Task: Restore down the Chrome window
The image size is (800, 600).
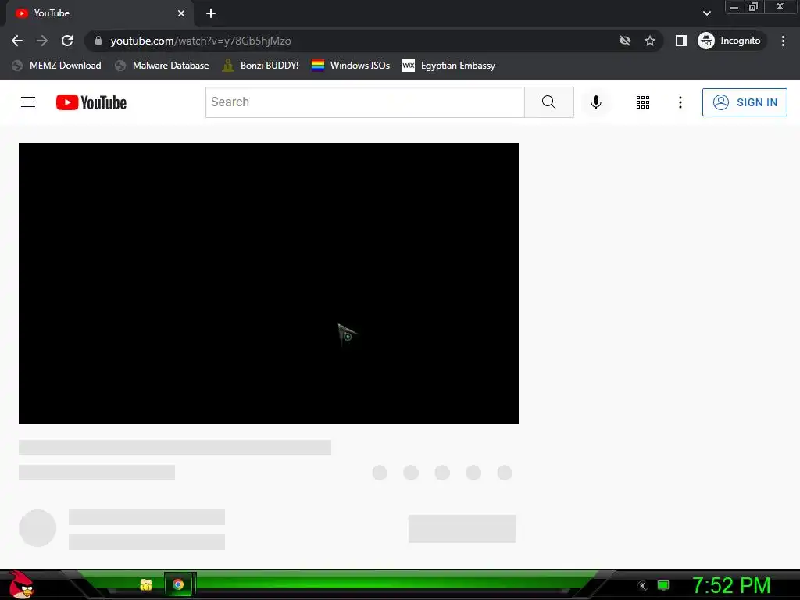Action: [x=753, y=7]
